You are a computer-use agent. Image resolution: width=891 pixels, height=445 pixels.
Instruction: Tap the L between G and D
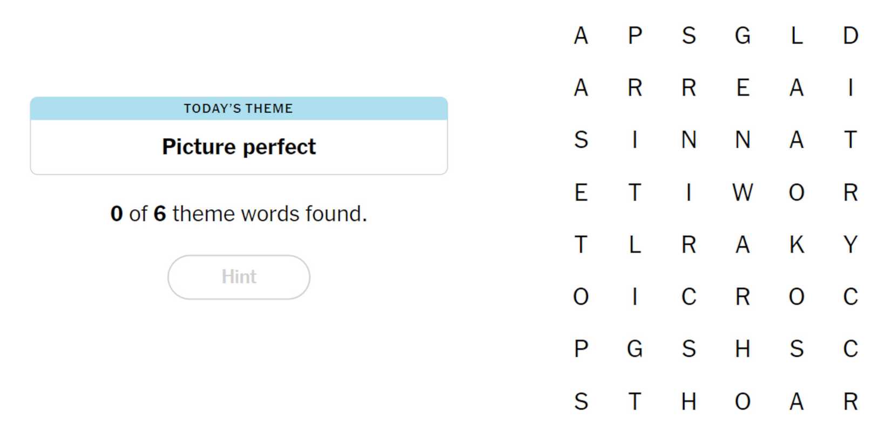click(796, 36)
